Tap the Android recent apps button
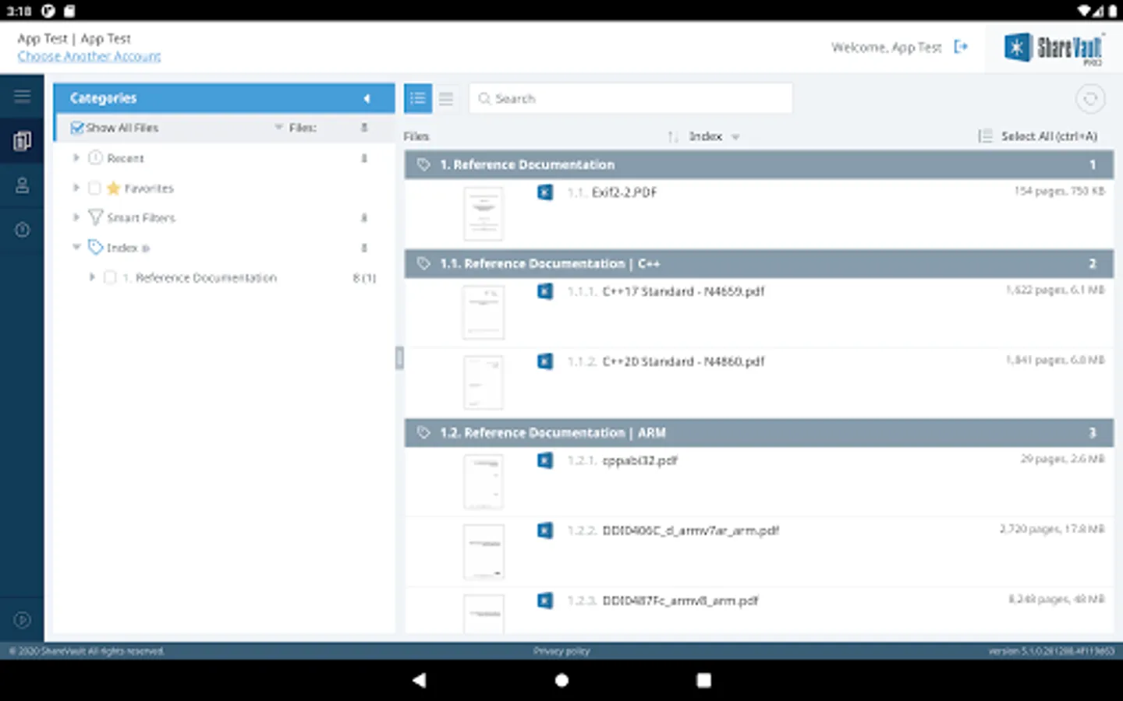Viewport: 1123px width, 701px height. point(703,680)
